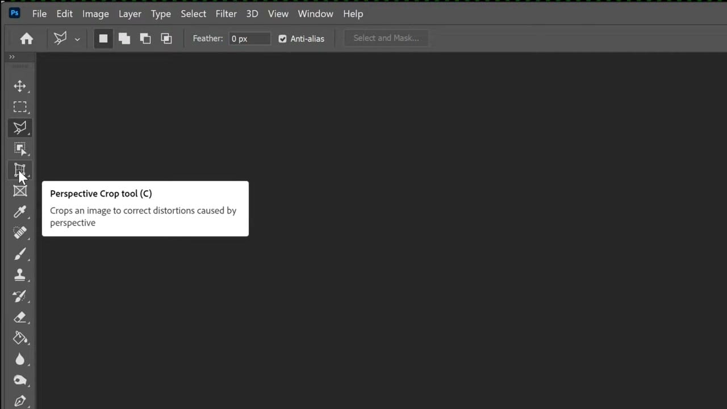Open the Window menu
Image resolution: width=727 pixels, height=409 pixels.
coord(315,14)
